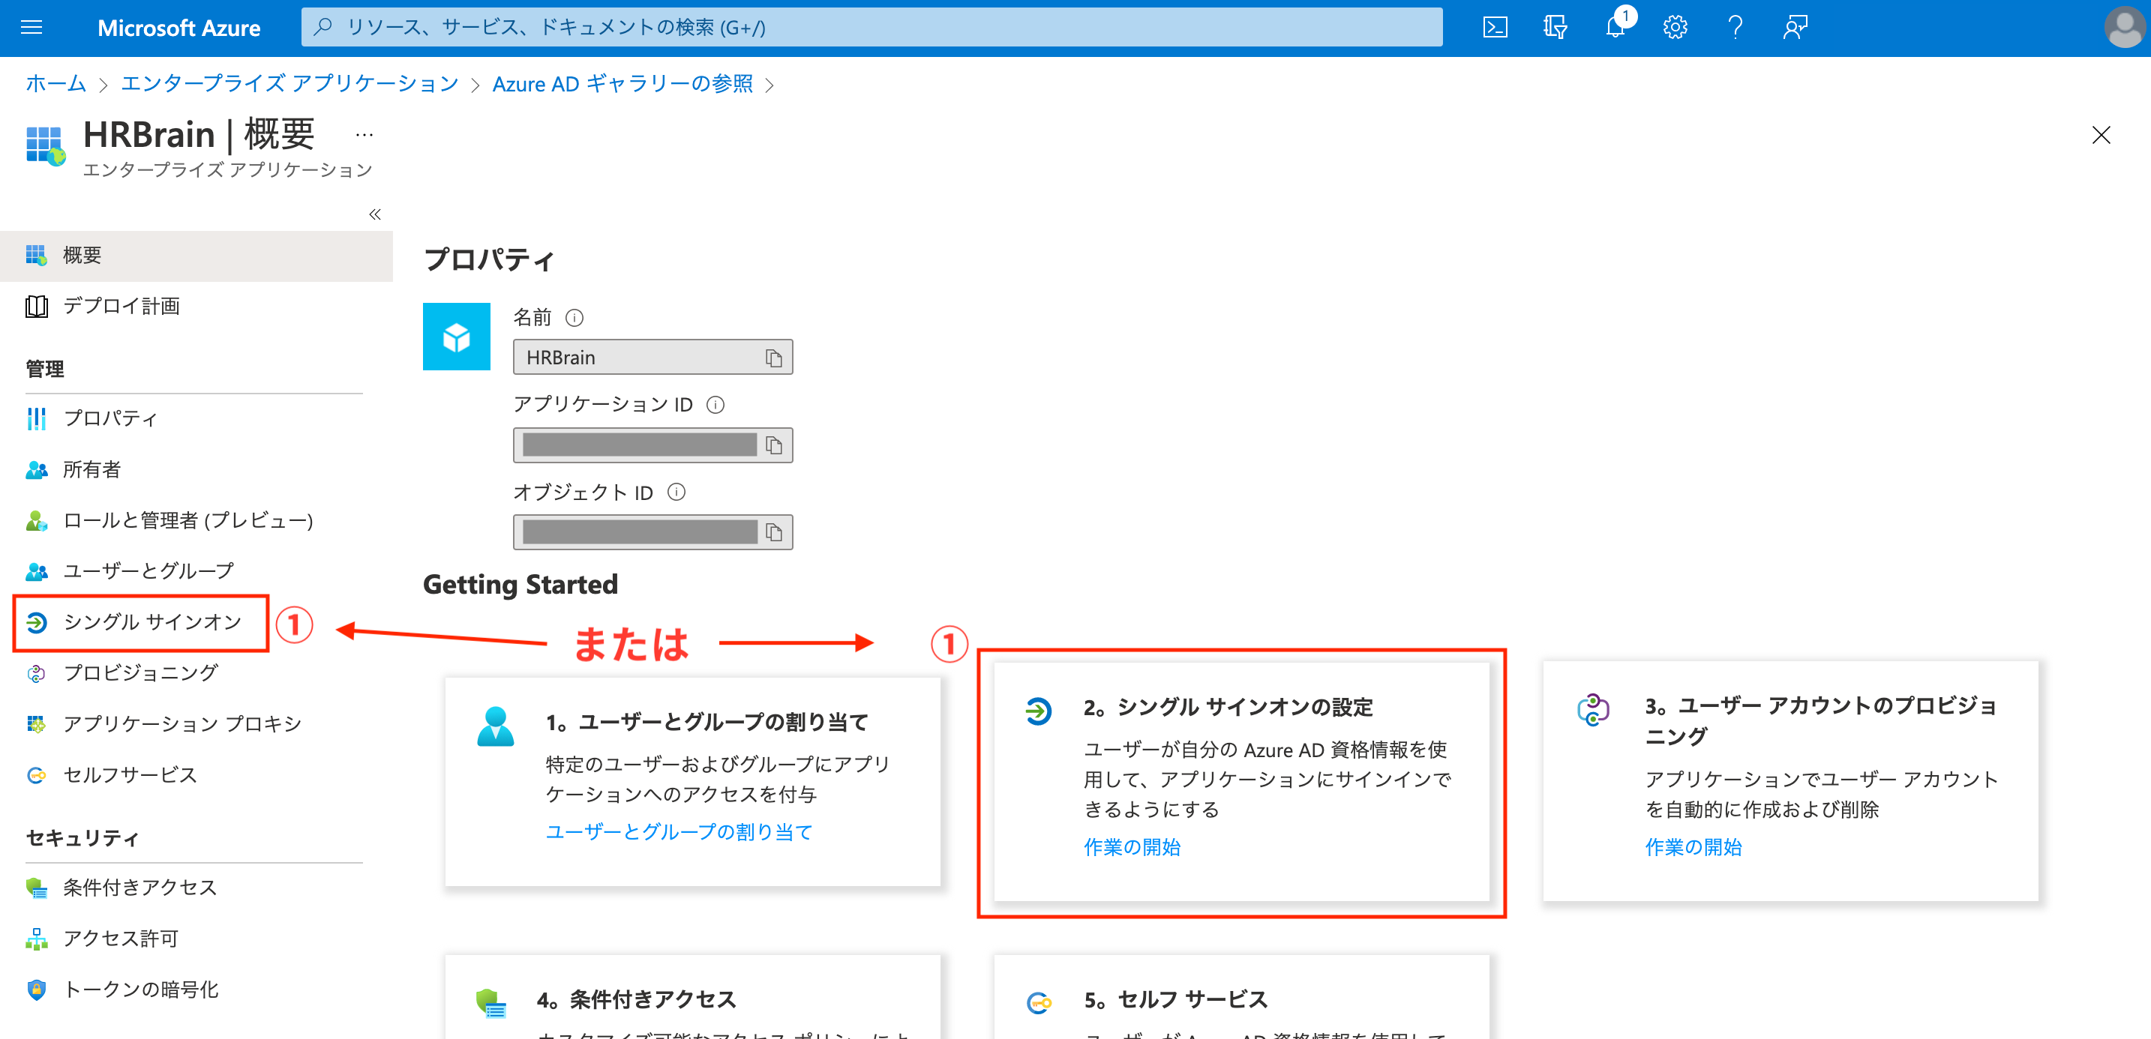The width and height of the screenshot is (2151, 1039).
Task: Open Cloud Shell from the top bar
Action: 1495,28
